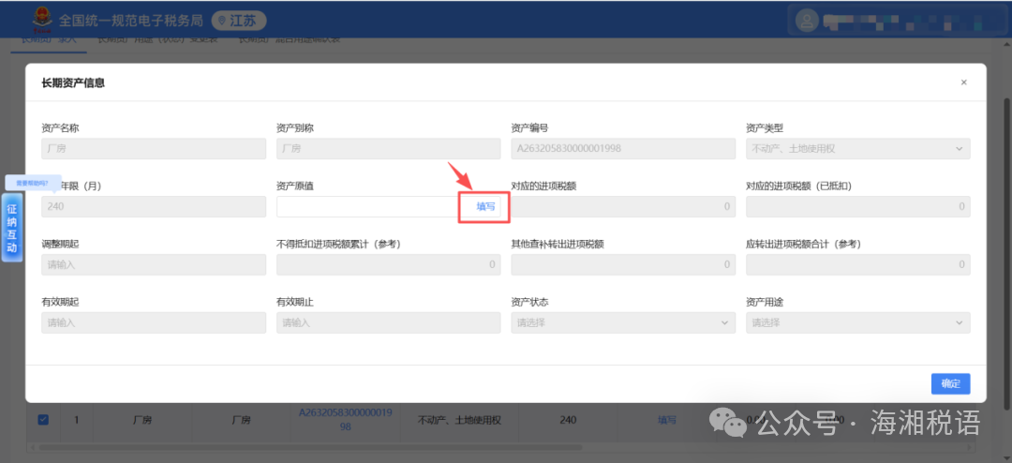The image size is (1012, 463).
Task: Click the location pin icon beside 江苏
Action: click(x=223, y=21)
